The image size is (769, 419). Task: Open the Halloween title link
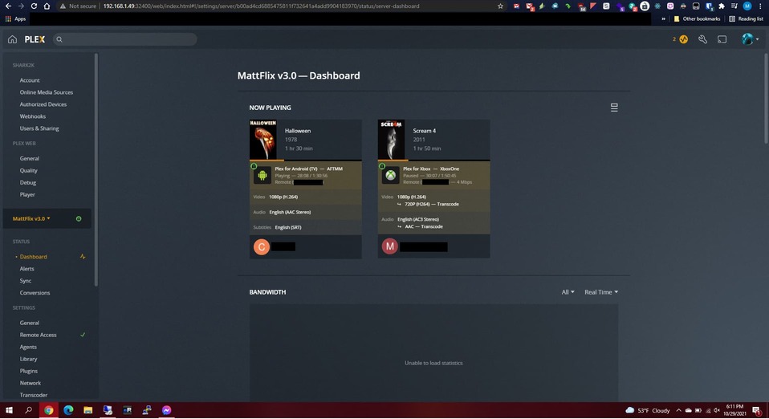coord(298,131)
